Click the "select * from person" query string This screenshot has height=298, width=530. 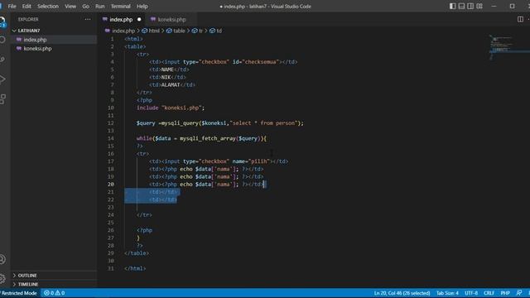pyautogui.click(x=263, y=123)
